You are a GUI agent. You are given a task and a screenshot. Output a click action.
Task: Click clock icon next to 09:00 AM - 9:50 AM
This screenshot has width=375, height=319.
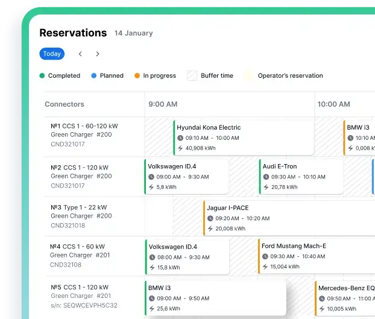tap(151, 298)
